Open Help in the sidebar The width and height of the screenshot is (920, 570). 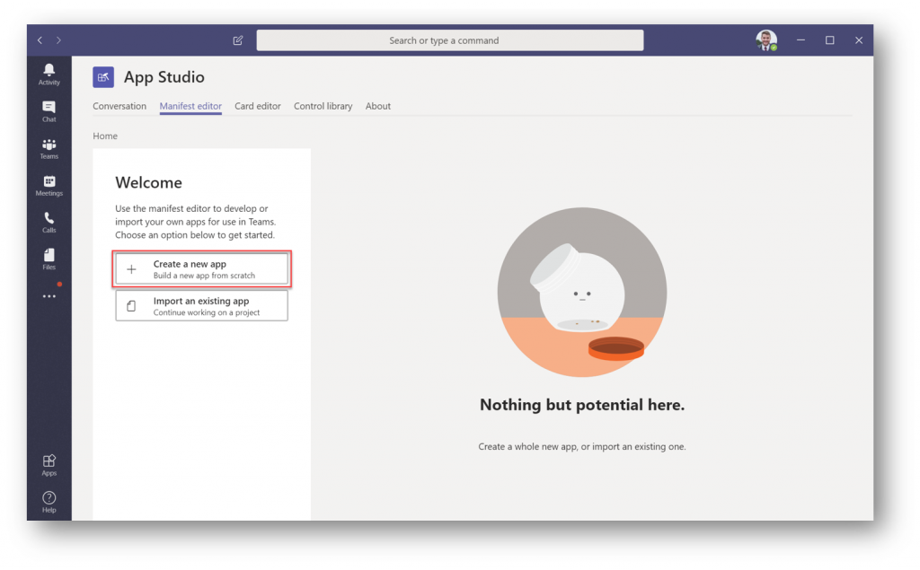[x=49, y=502]
